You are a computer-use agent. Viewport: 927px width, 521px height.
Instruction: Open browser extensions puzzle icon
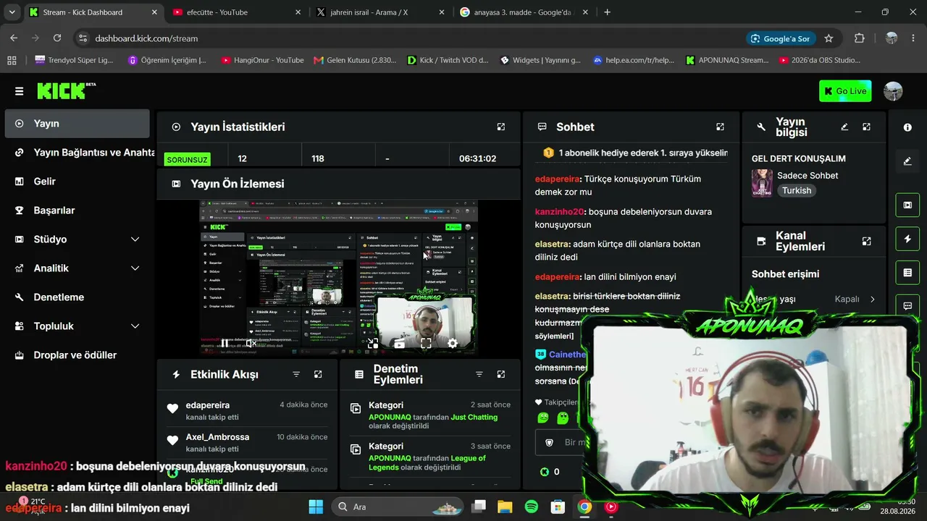pyautogui.click(x=860, y=38)
